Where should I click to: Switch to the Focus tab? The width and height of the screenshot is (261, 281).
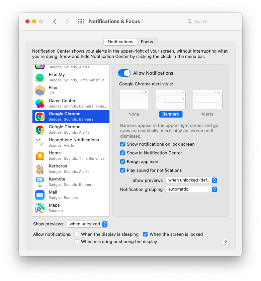tap(147, 42)
